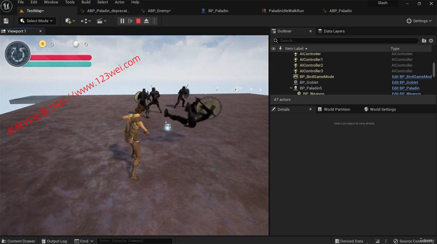The width and height of the screenshot is (437, 244).
Task: Toggle the pin column in Outliner
Action: coord(280,48)
